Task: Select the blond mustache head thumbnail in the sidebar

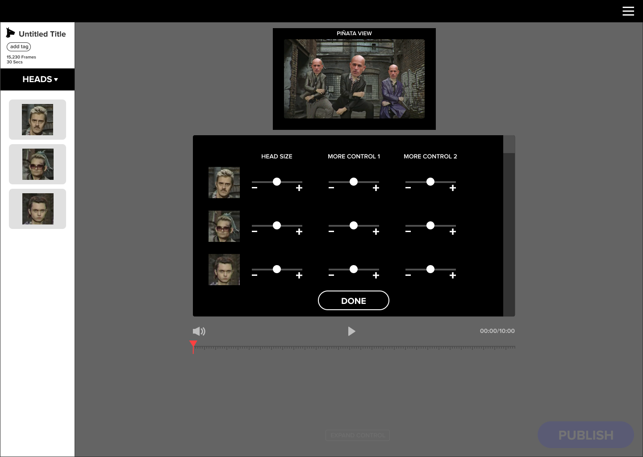Action: (x=38, y=120)
